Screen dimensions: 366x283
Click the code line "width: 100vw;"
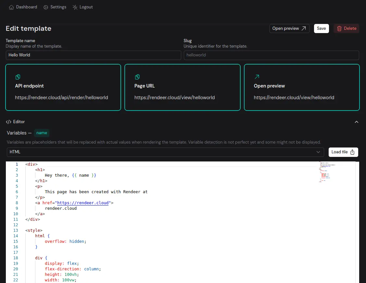click(61, 280)
